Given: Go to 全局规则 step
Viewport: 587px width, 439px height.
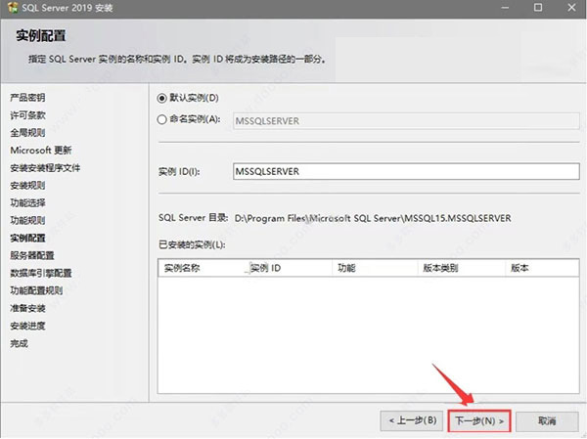Looking at the screenshot, I should pos(27,133).
